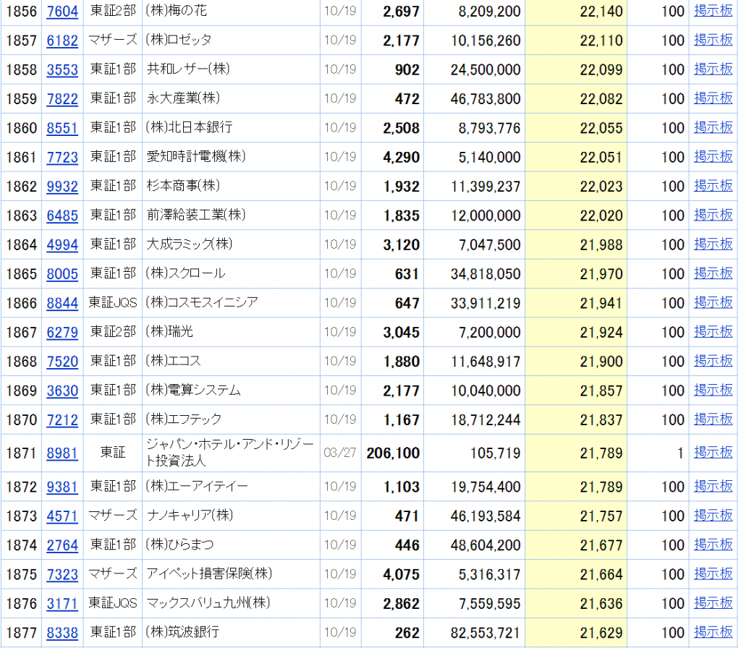Select company name マックスバリュ九州(株)

pyautogui.click(x=208, y=604)
